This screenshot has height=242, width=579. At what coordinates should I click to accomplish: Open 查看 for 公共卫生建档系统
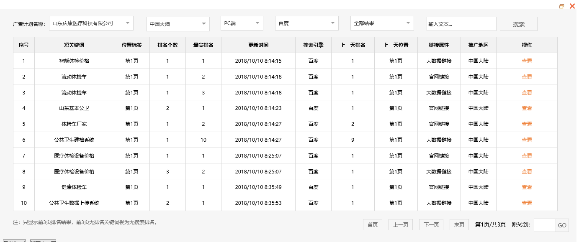[x=527, y=140]
